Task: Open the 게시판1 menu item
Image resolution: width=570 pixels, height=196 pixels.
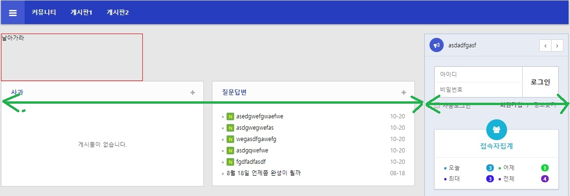Action: coord(81,12)
